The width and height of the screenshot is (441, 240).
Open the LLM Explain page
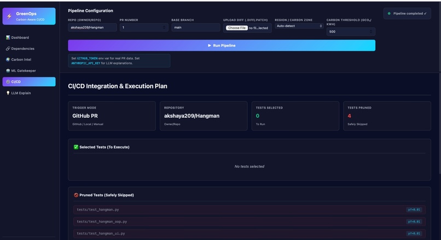click(x=29, y=93)
